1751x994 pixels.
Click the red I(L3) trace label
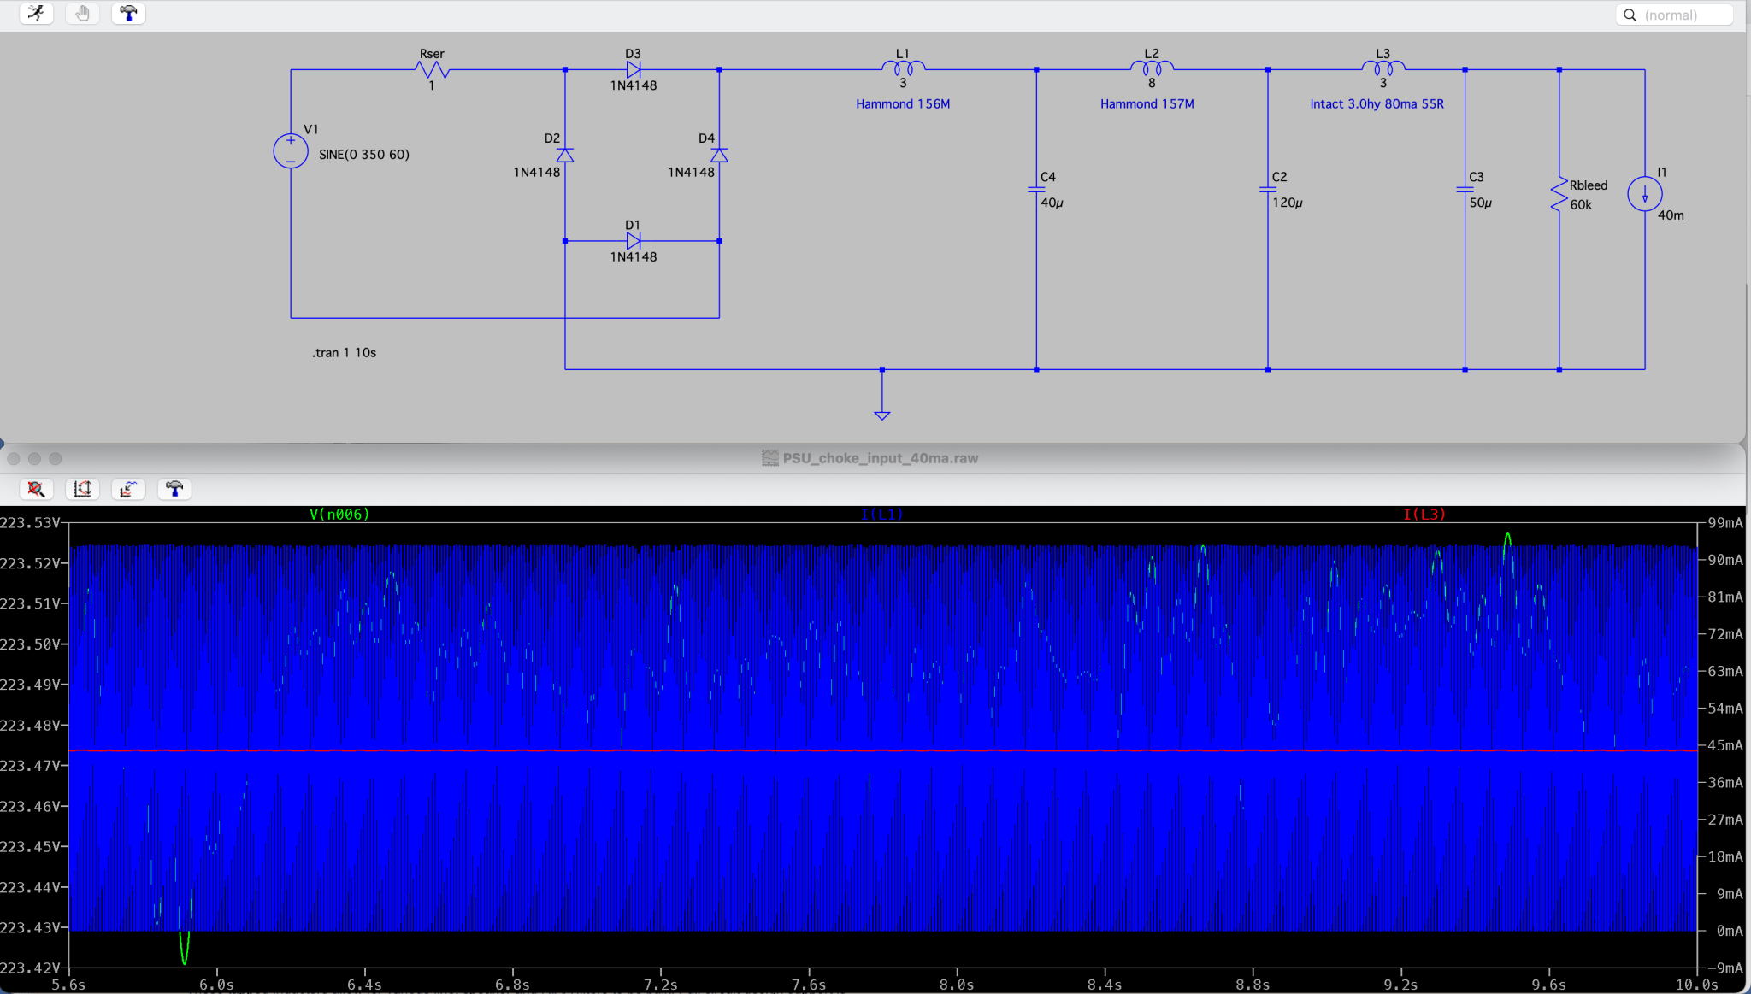pos(1424,514)
